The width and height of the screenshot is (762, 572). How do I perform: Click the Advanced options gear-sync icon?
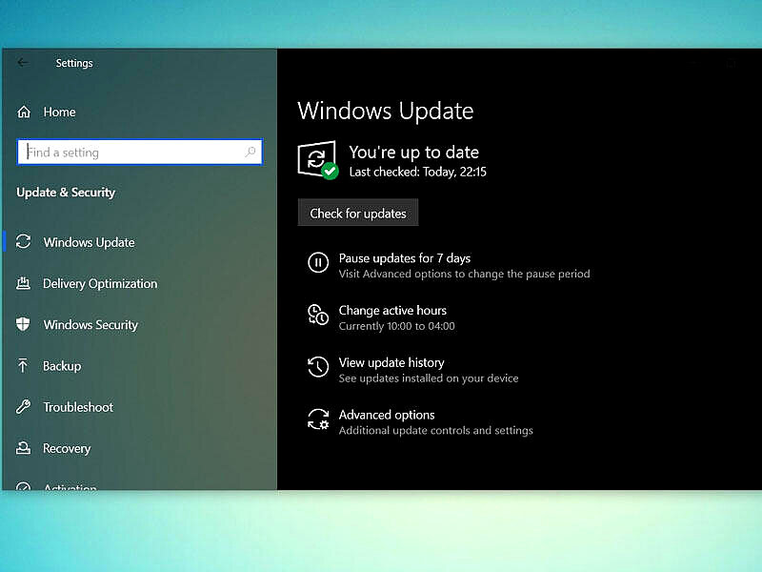click(317, 420)
